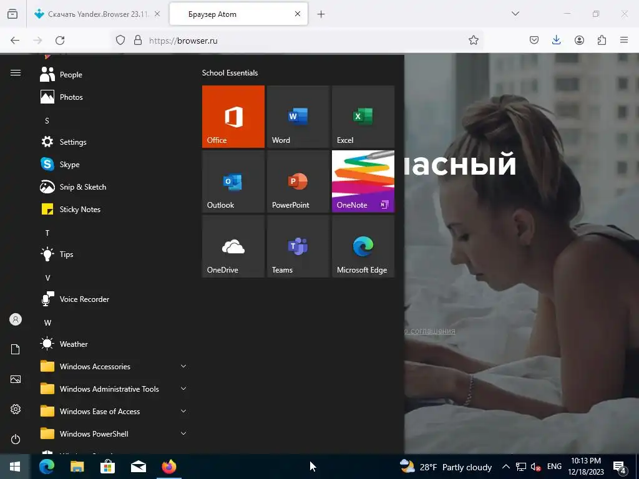Open the notification center
639x479 pixels.
pos(620,467)
